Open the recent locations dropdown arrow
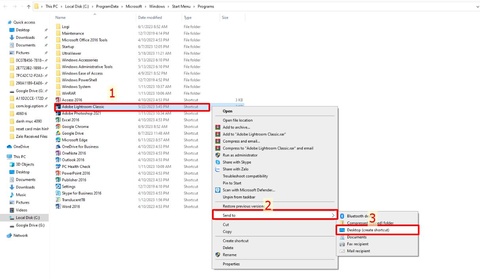Screen dimensions: 480x278 22,7
